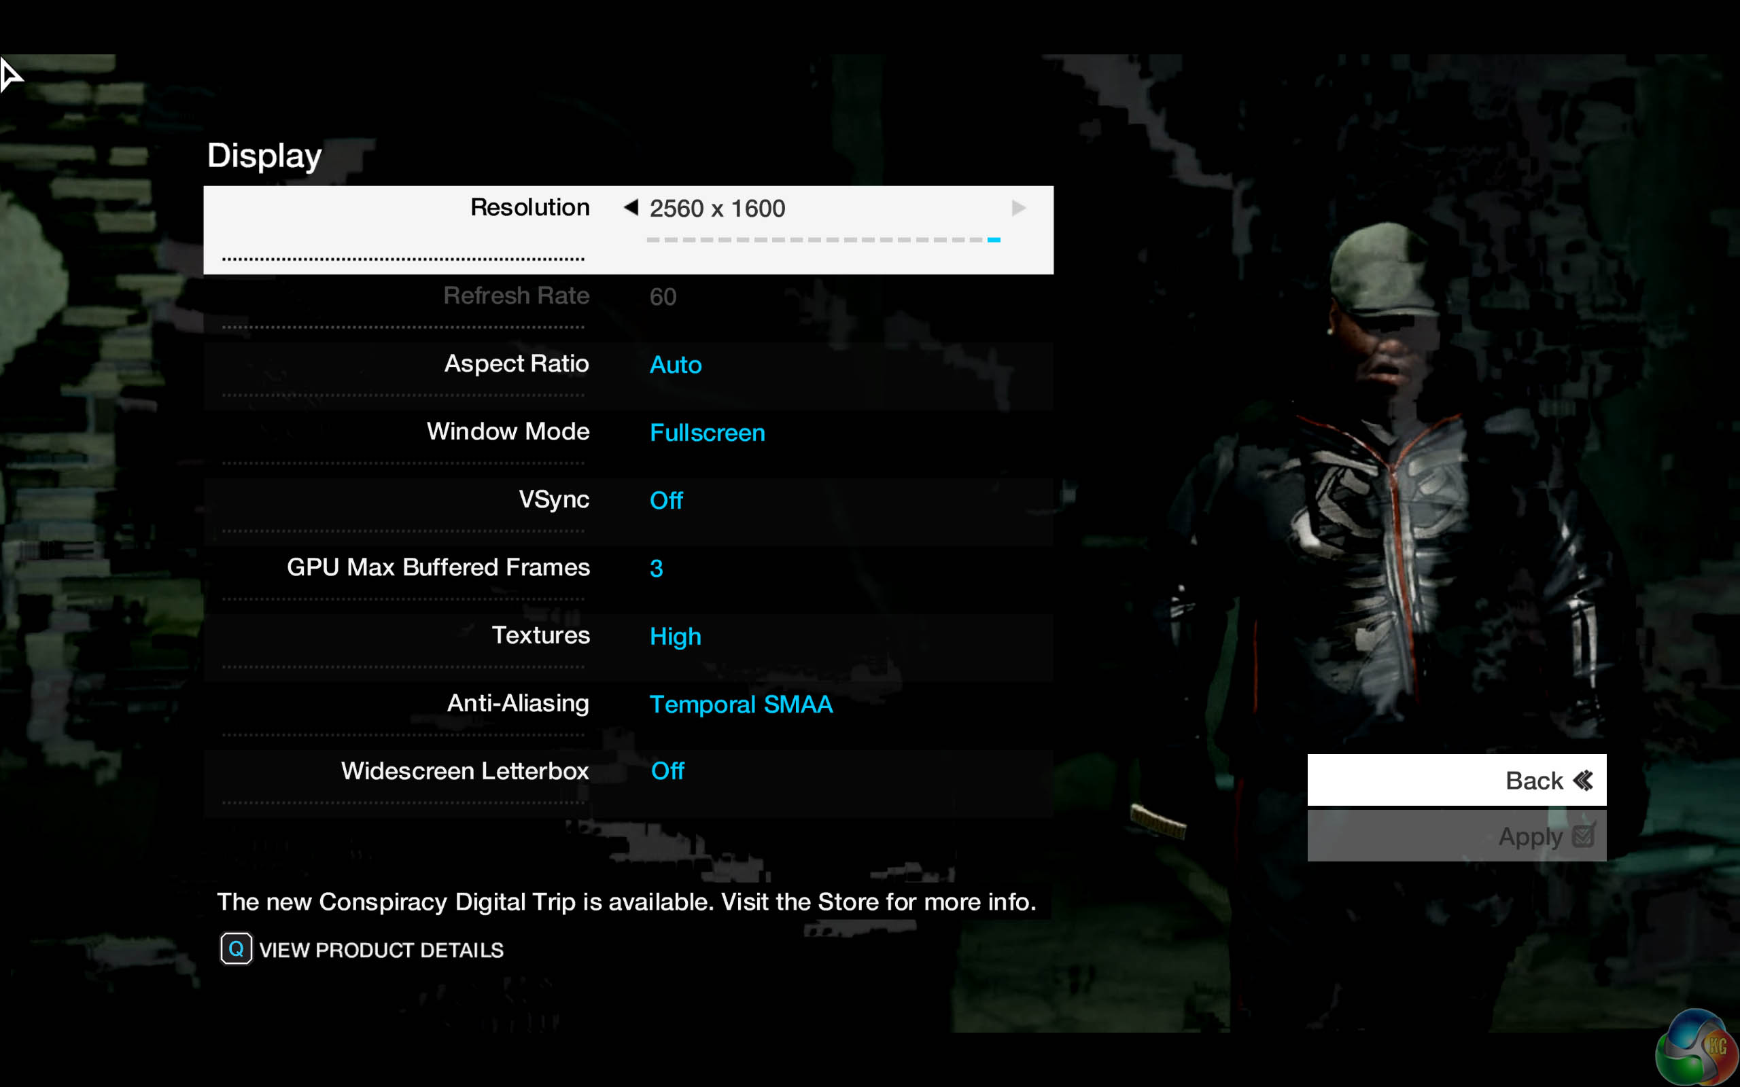Image resolution: width=1740 pixels, height=1087 pixels.
Task: Click left arrow to decrease resolution
Action: [631, 208]
